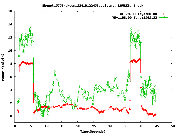
Task: Click the y-axis tick label 2
Action: pyautogui.click(x=11, y=103)
